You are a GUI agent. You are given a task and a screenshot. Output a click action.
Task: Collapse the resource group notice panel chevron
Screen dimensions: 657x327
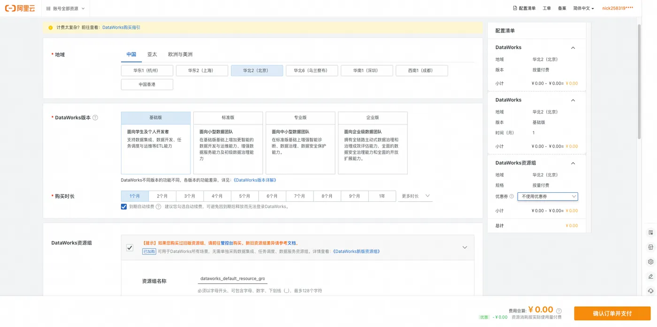coord(465,248)
